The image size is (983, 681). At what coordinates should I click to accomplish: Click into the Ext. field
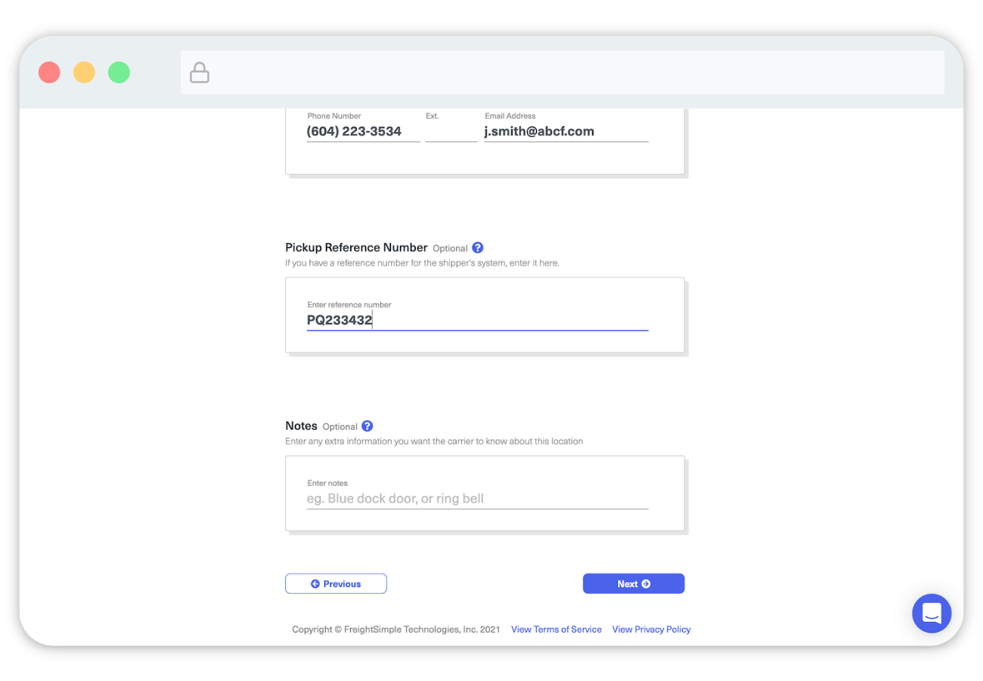point(451,132)
